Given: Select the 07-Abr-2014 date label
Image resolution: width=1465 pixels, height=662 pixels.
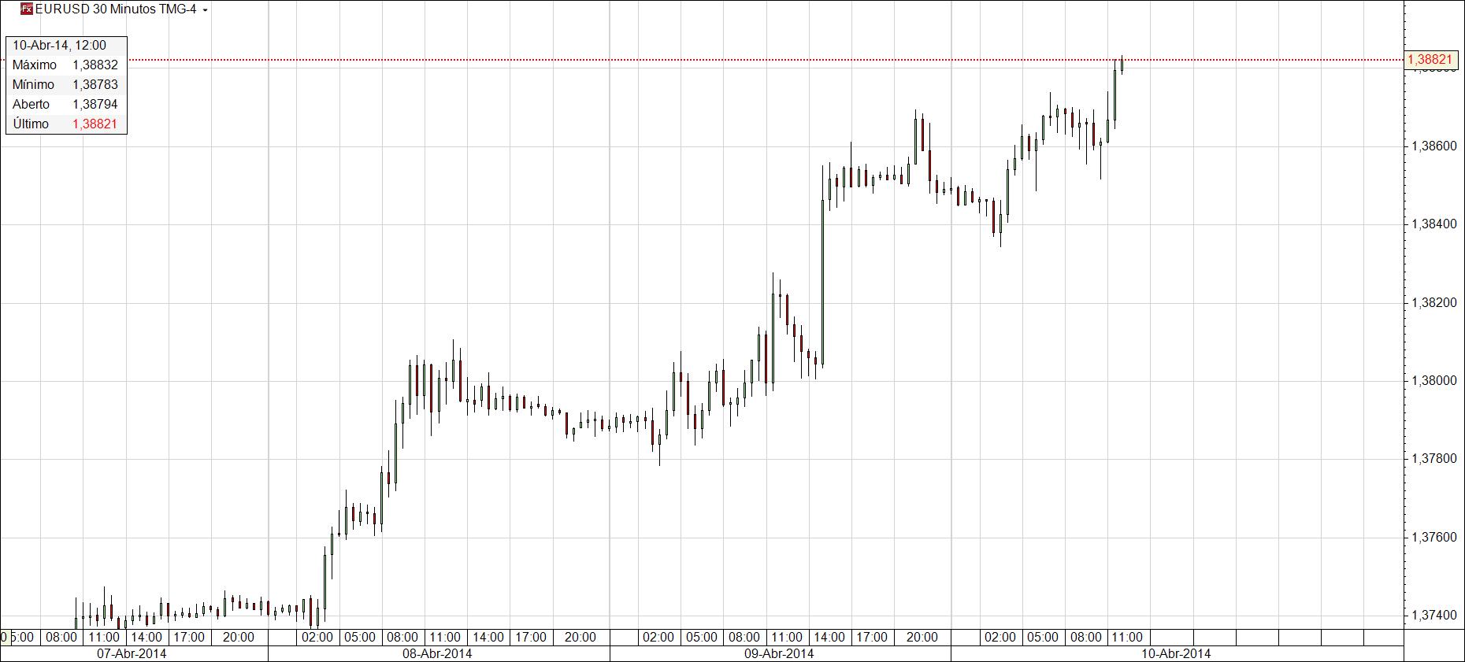Looking at the screenshot, I should coord(132,653).
